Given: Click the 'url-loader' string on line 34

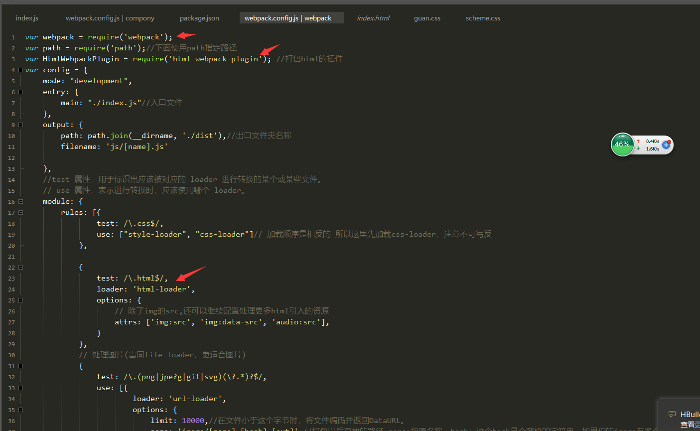Looking at the screenshot, I should tap(195, 399).
